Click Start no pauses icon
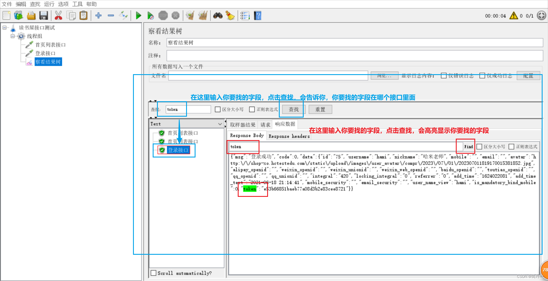548x281 pixels. (150, 15)
